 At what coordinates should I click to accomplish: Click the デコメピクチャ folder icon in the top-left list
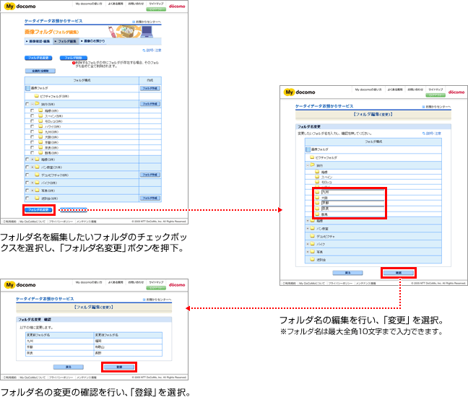[x=36, y=175]
